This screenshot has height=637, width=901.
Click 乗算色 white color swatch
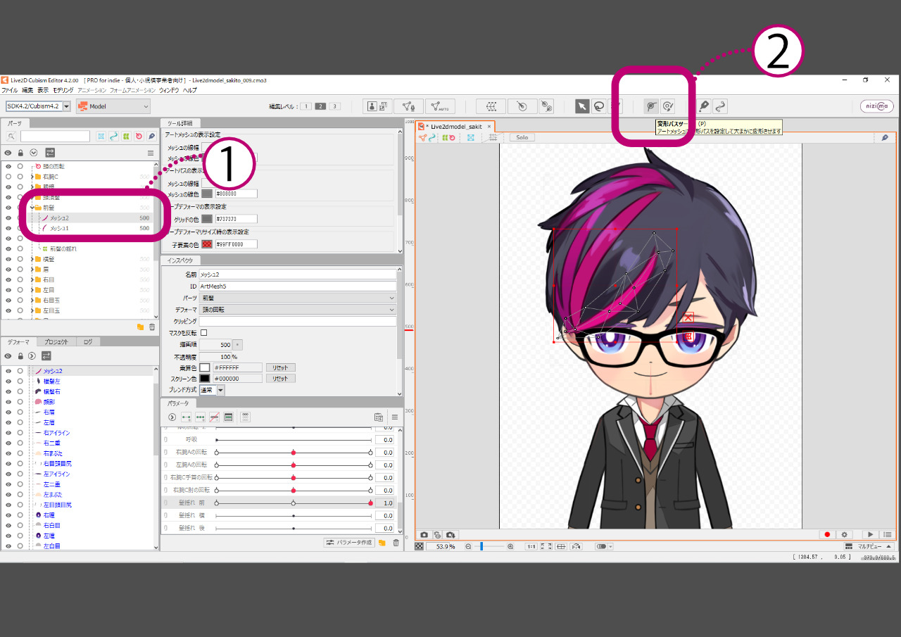pyautogui.click(x=205, y=367)
